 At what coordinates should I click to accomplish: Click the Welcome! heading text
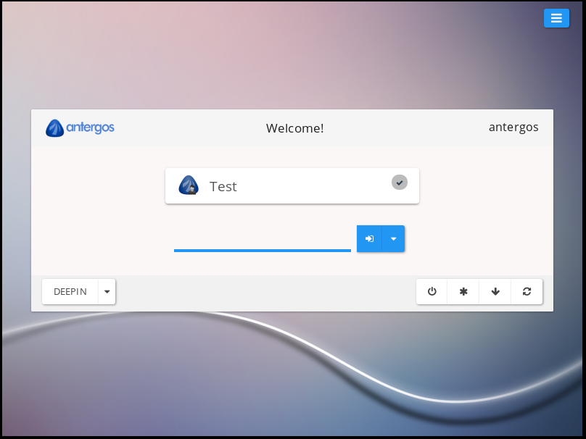point(294,128)
